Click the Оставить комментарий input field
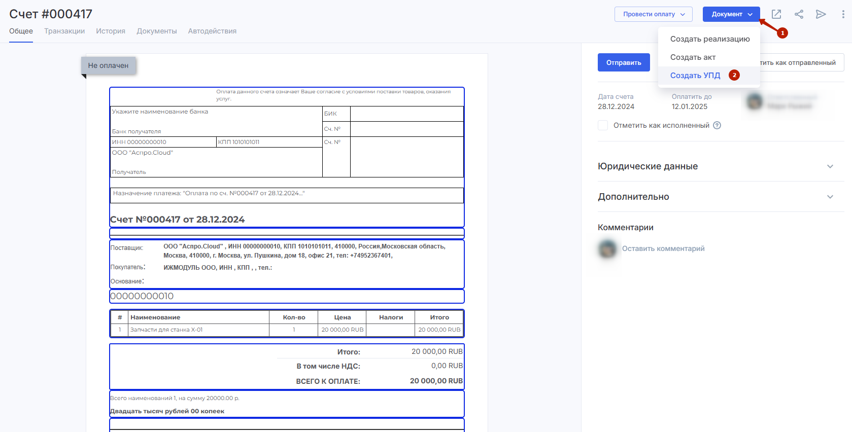The width and height of the screenshot is (852, 432). tap(663, 248)
